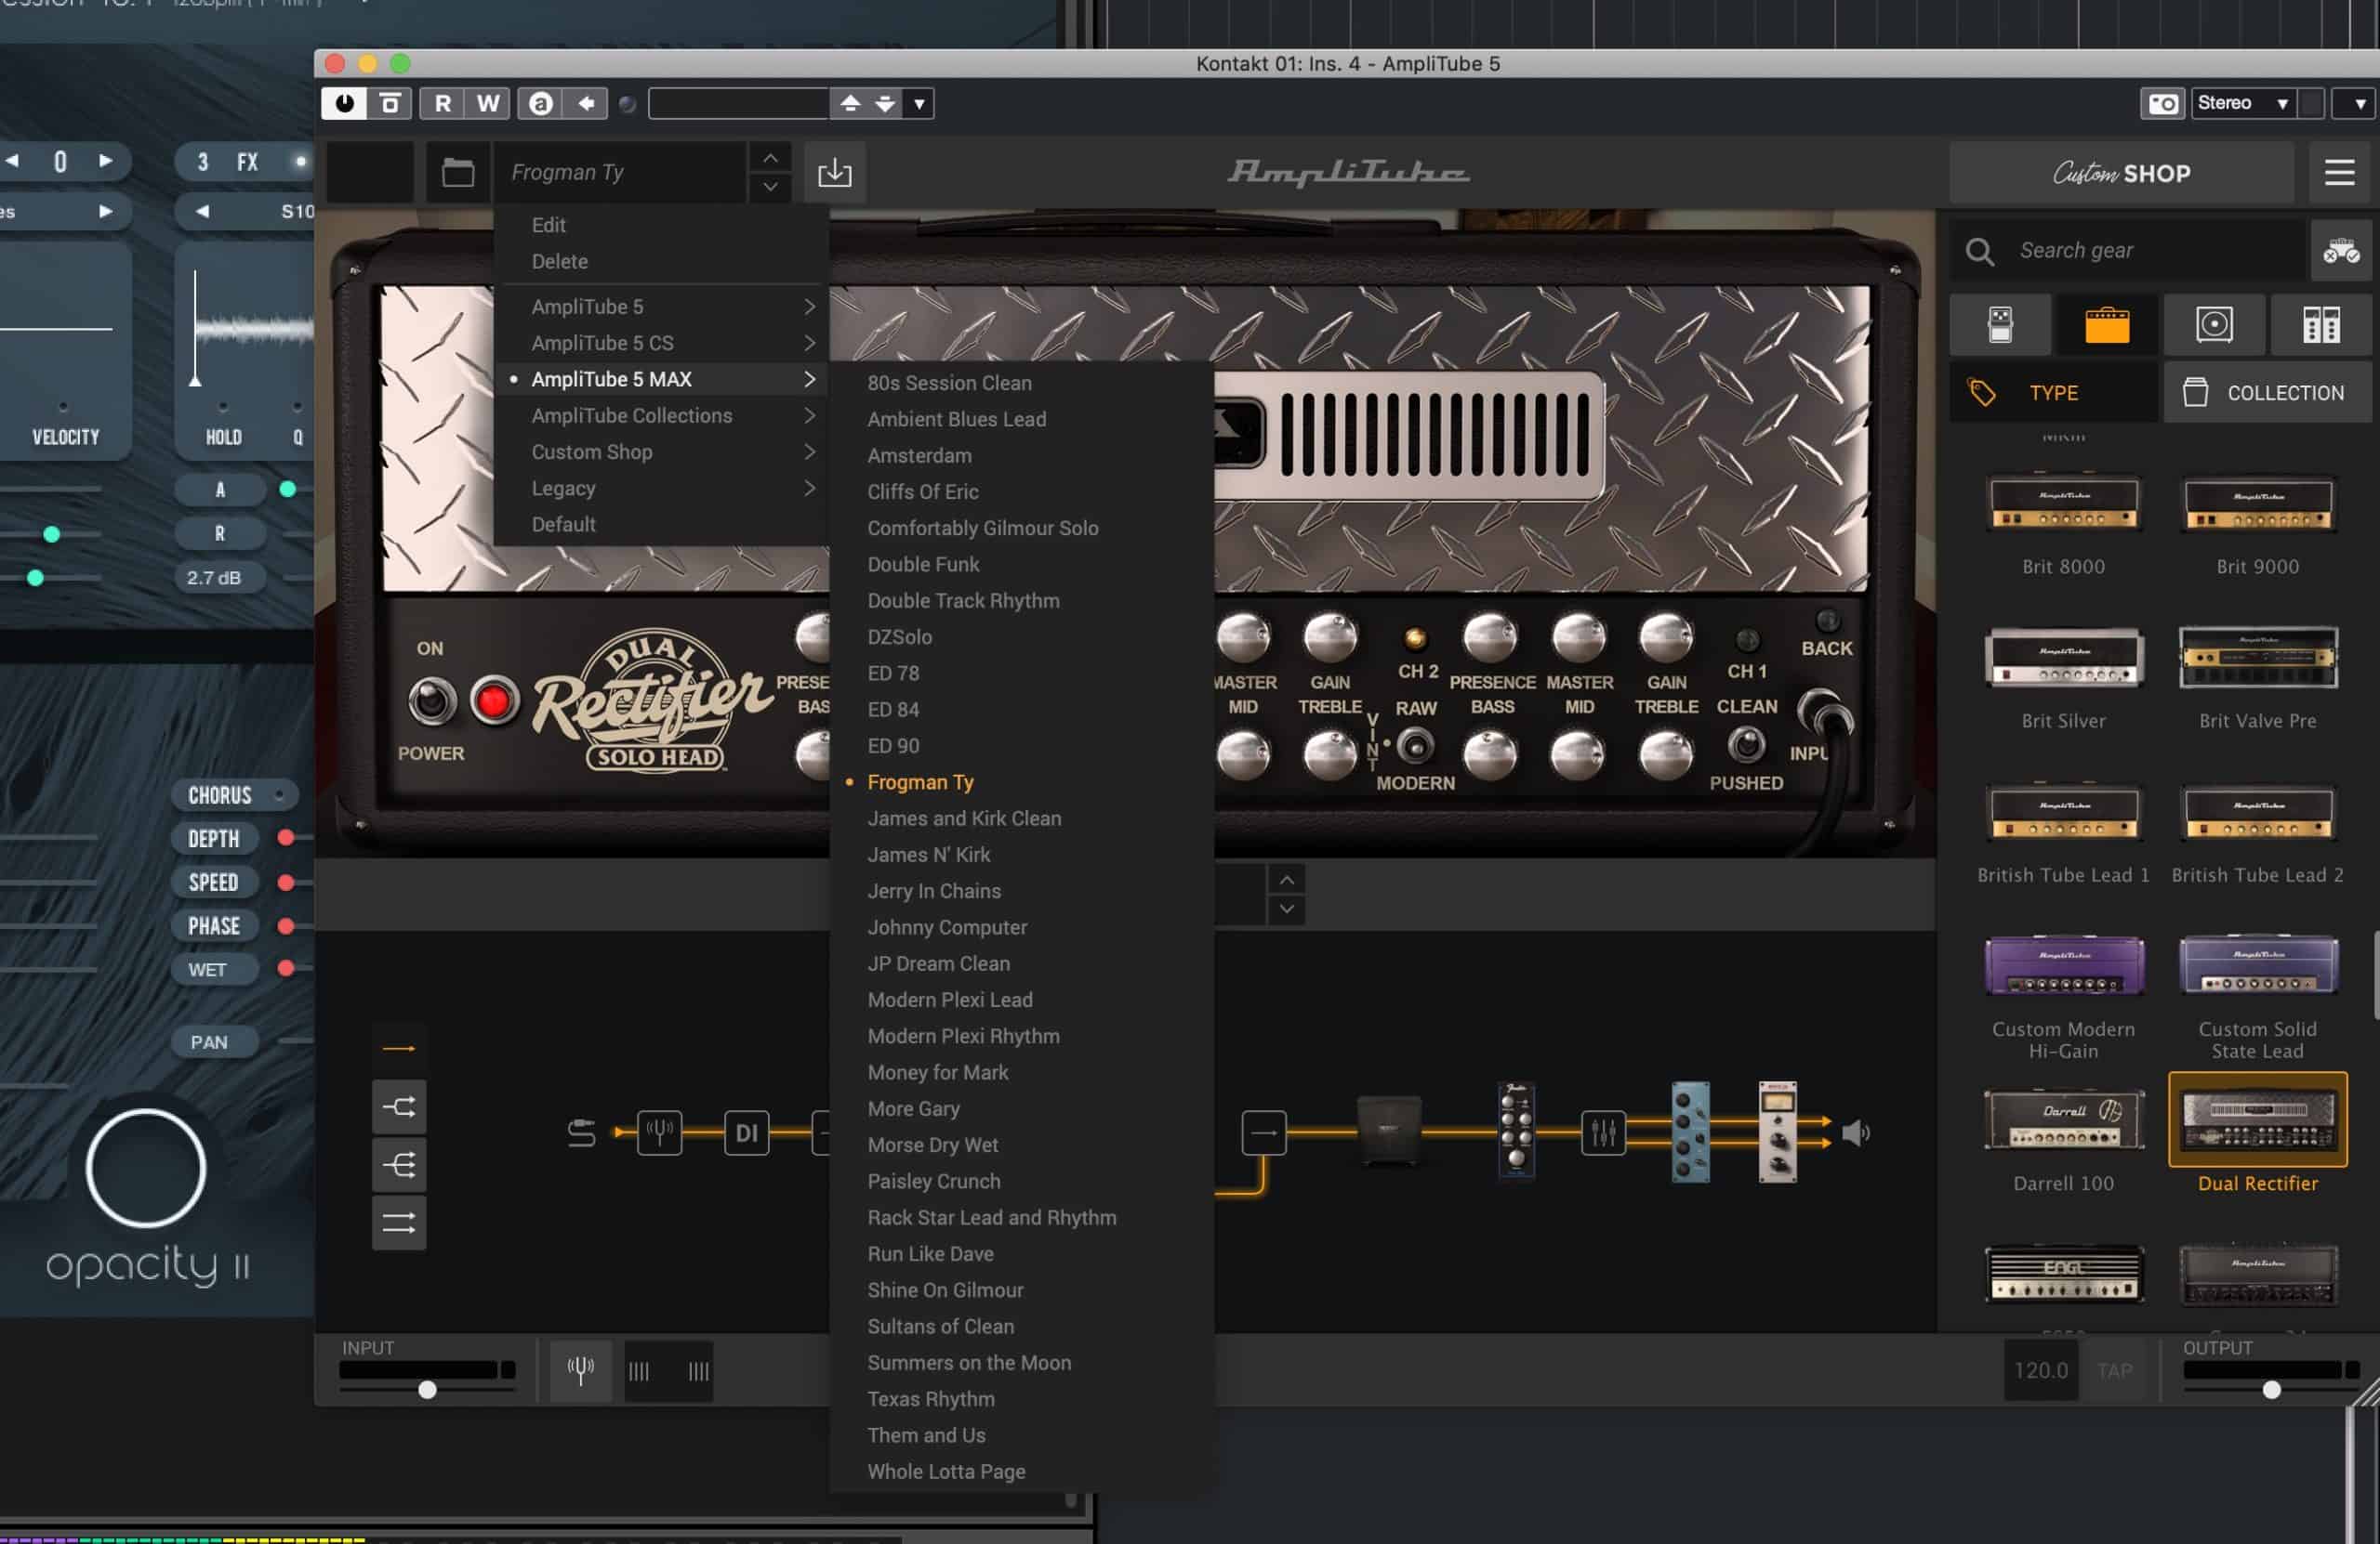This screenshot has height=1544, width=2380.
Task: Enable the W write automation button
Action: click(x=488, y=103)
